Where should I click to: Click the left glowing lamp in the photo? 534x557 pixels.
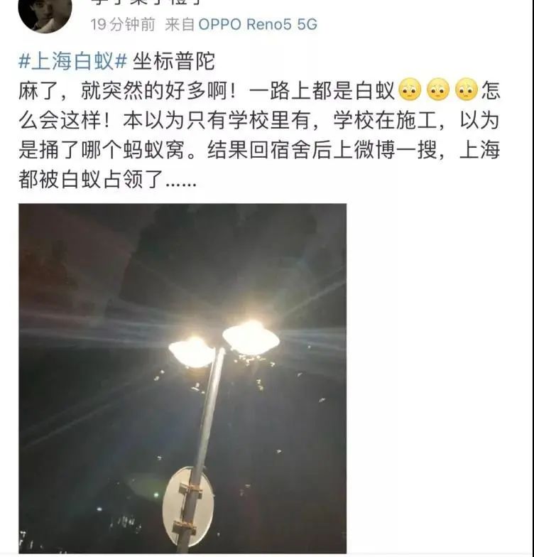[192, 352]
